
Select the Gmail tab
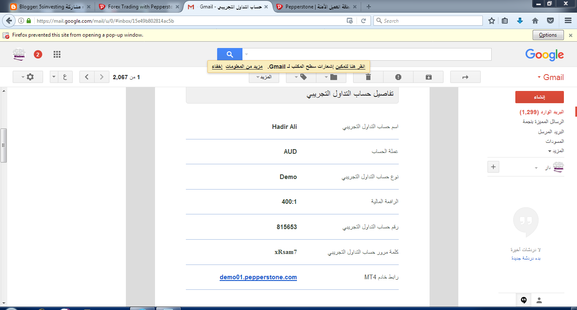coord(229,7)
